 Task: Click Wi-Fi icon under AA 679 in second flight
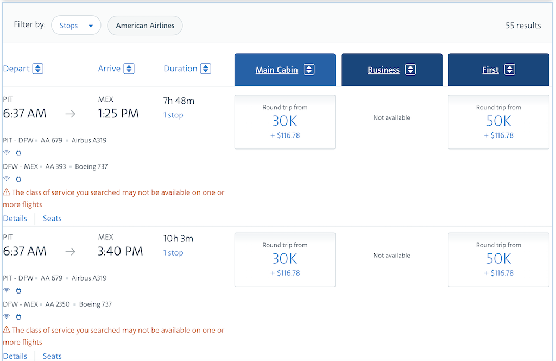(7, 291)
